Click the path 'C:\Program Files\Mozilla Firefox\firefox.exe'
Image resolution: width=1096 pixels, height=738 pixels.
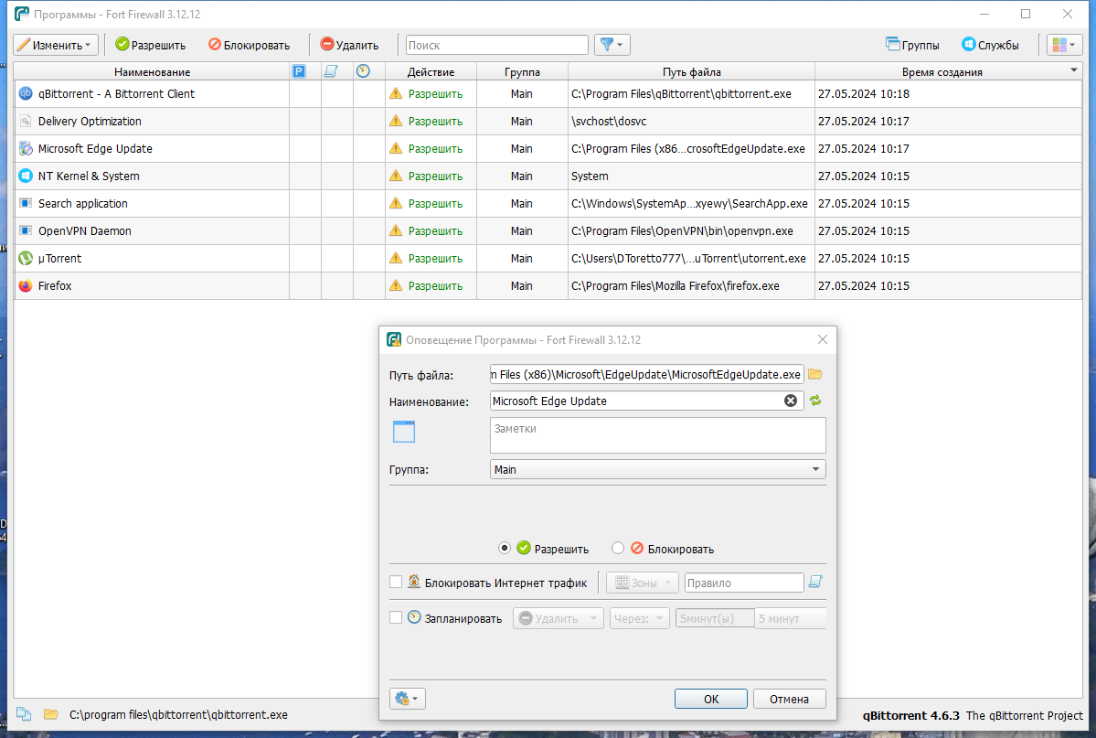(676, 285)
